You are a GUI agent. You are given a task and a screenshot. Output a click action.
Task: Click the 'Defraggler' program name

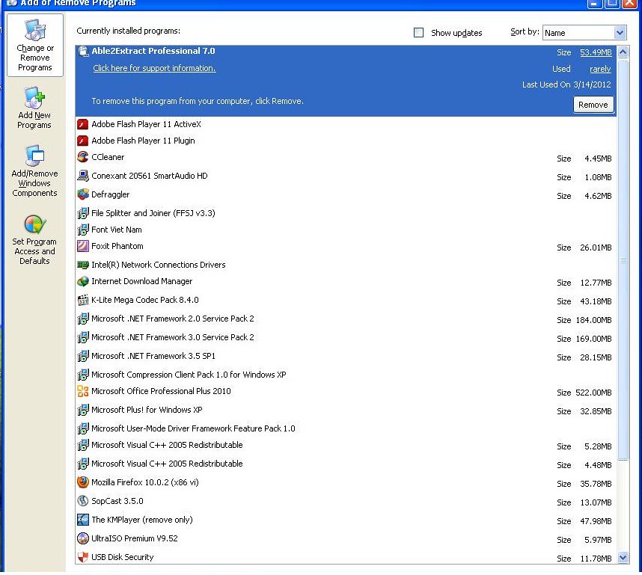pyautogui.click(x=110, y=195)
